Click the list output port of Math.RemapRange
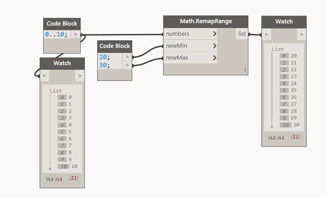The width and height of the screenshot is (327, 198). point(242,34)
